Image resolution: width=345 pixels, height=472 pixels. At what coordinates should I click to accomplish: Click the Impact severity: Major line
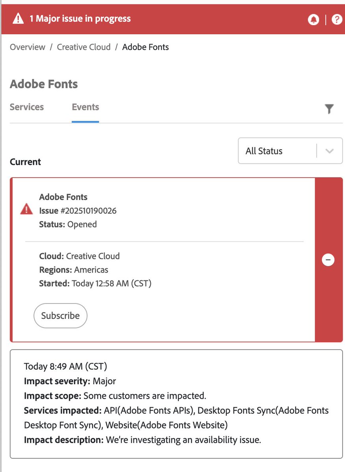(x=70, y=381)
